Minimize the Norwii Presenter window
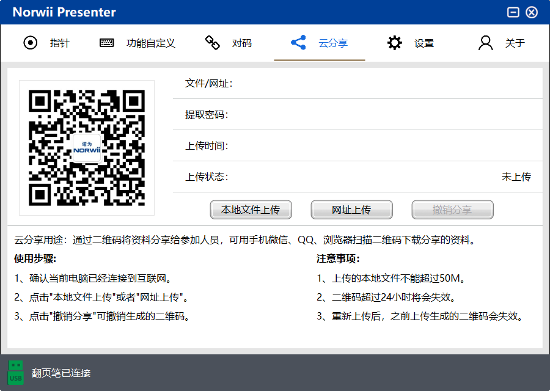 513,12
